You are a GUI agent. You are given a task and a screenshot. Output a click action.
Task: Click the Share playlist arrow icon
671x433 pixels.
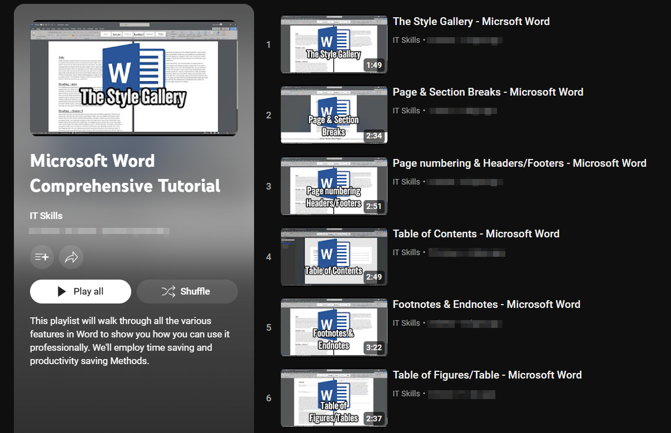71,257
